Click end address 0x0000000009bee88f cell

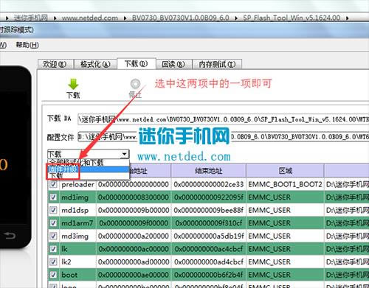coord(209,210)
